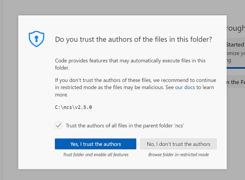Click the partially visible 'rough' heading behind dialog
The width and height of the screenshot is (245, 180).
(236, 29)
